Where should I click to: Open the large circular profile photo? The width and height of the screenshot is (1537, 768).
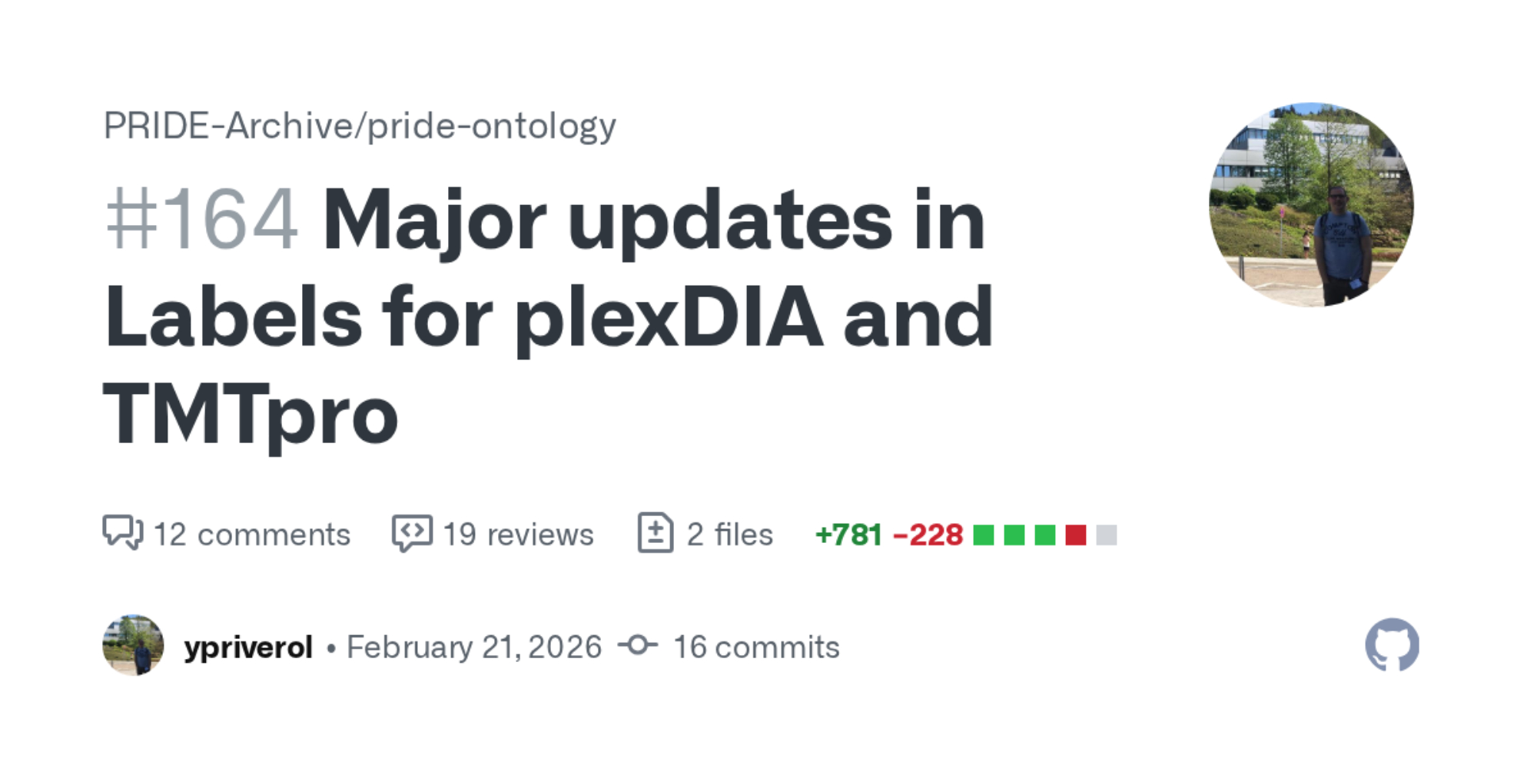1311,205
